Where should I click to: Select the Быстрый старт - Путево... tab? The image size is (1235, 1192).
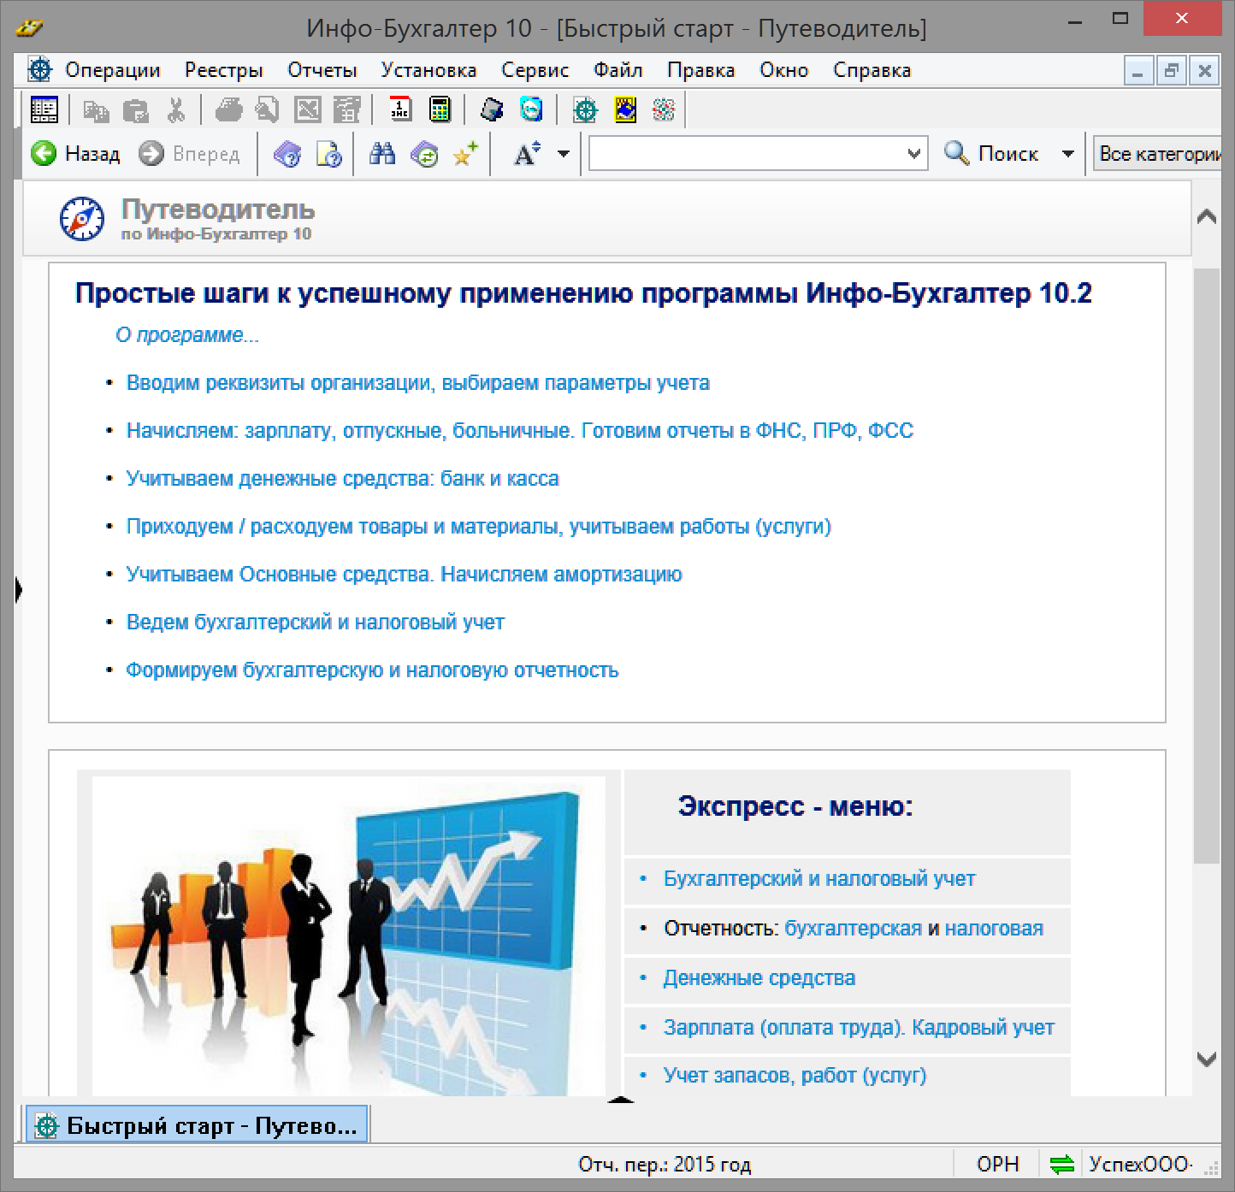[x=197, y=1126]
